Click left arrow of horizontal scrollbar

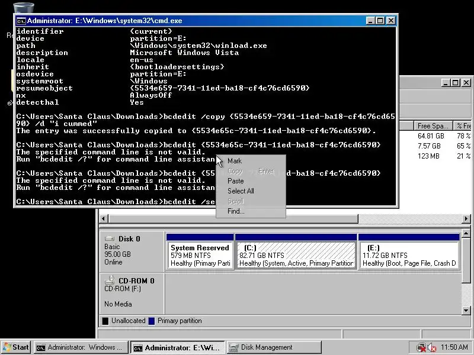[104, 219]
